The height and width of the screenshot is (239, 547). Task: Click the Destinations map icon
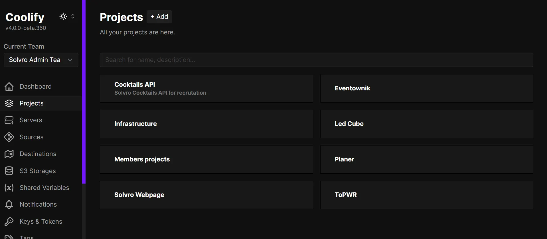pos(9,154)
